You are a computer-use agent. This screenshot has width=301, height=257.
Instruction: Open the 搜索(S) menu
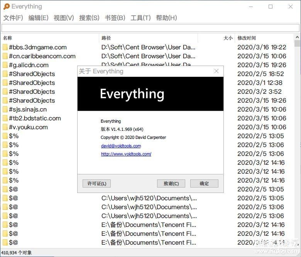pos(89,18)
